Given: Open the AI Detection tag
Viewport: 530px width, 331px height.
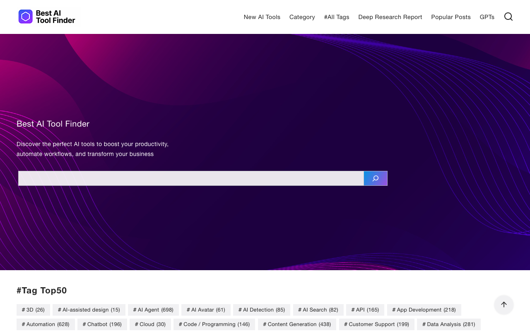Looking at the screenshot, I should [261, 309].
